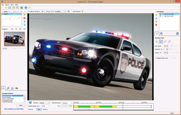
Task: Click the Change Background picture icon
Action: coord(42,11)
